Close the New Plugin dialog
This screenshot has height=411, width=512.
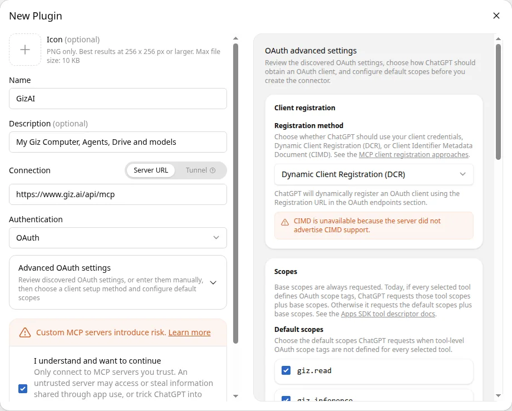click(496, 16)
